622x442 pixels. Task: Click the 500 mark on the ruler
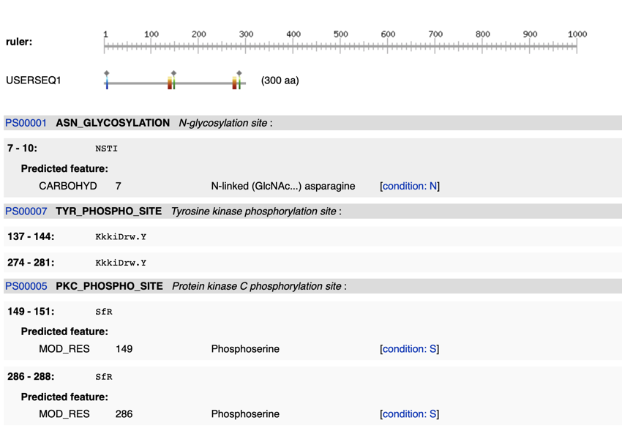(x=341, y=34)
